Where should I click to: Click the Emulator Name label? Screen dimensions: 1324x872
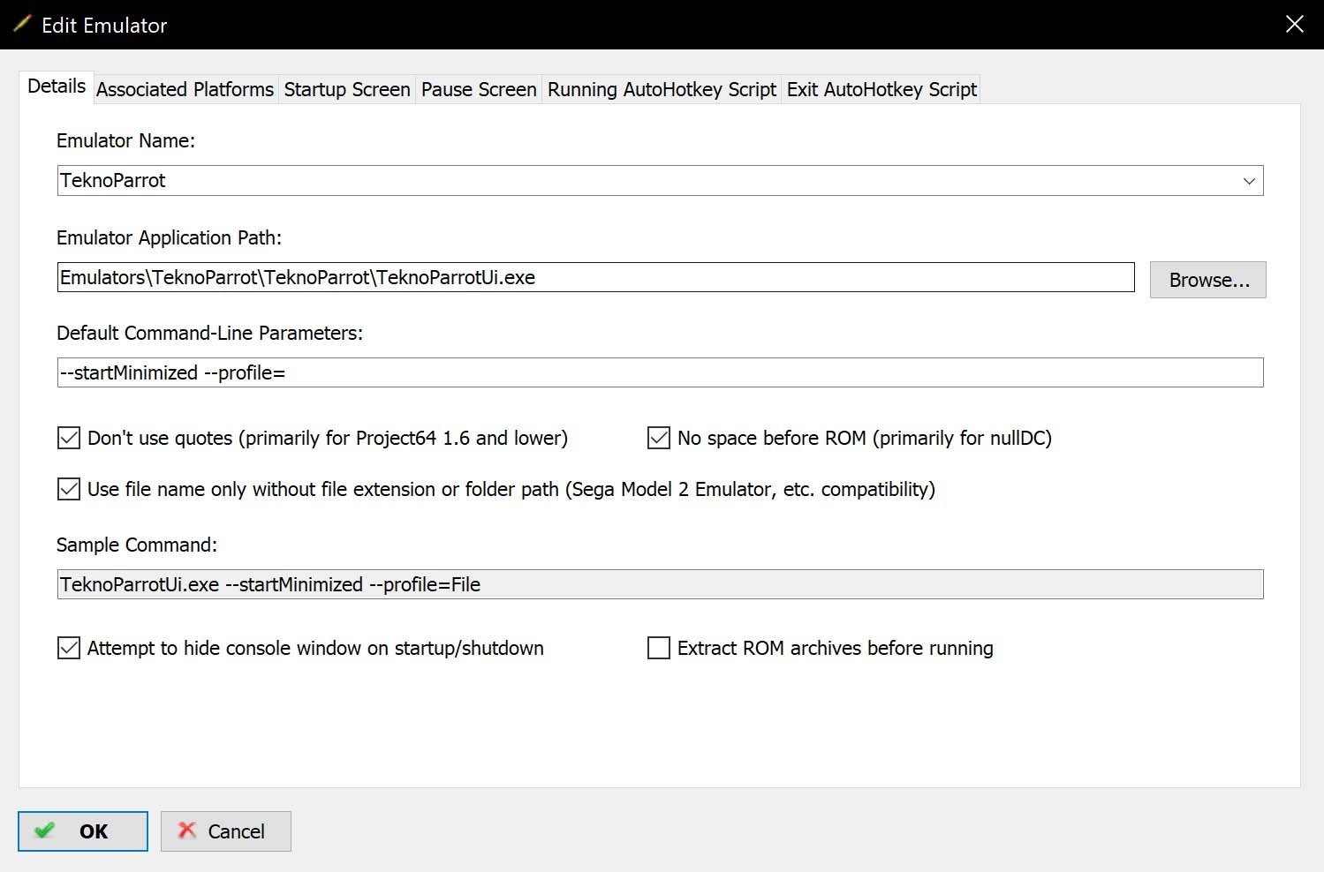click(125, 140)
